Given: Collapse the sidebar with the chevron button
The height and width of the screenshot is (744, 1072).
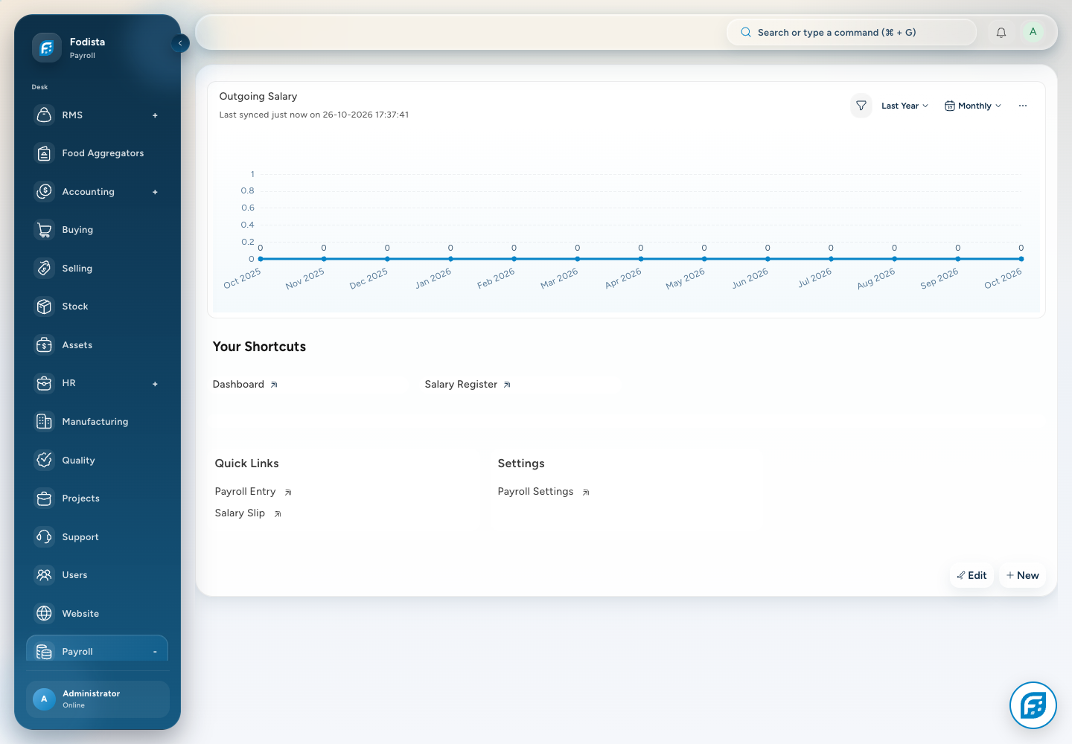Looking at the screenshot, I should coord(180,43).
